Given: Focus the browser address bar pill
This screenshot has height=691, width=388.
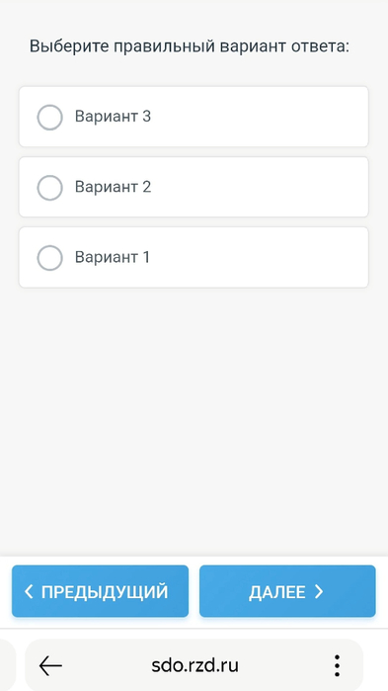Looking at the screenshot, I should pos(194,665).
